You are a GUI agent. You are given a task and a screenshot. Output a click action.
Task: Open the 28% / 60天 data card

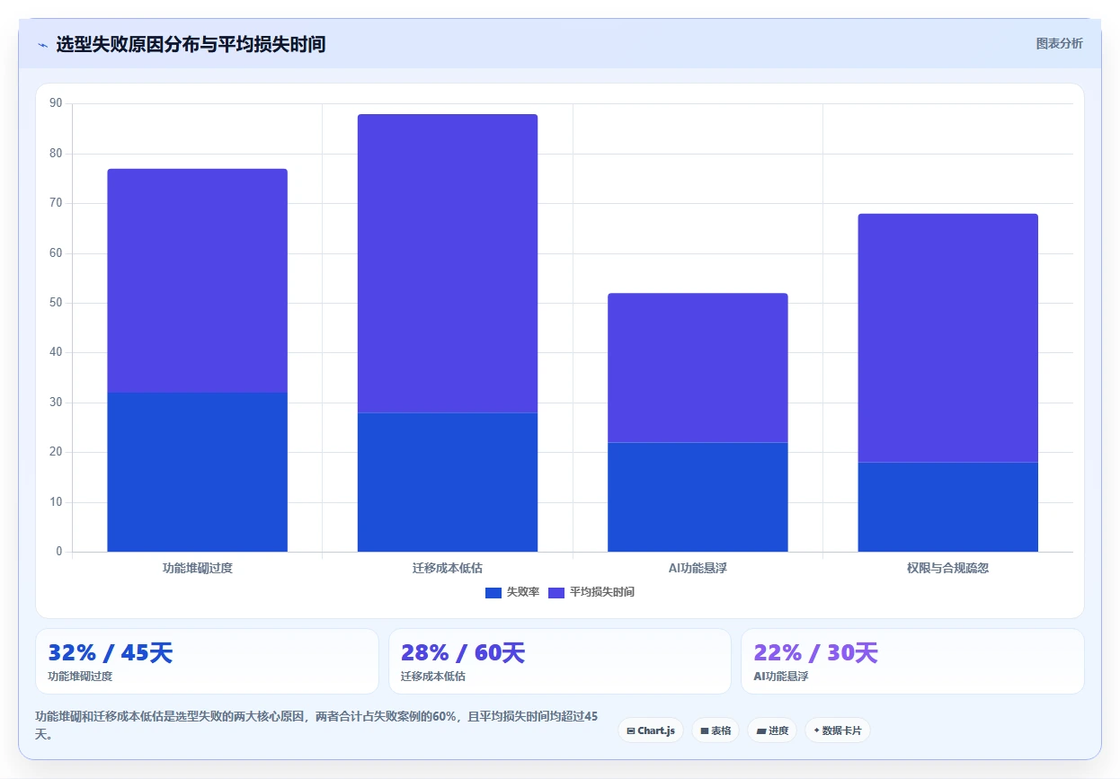click(560, 661)
